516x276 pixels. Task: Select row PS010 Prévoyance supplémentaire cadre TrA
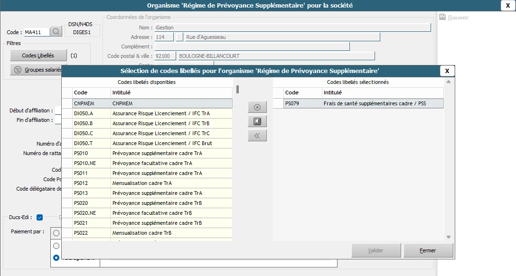[152, 153]
